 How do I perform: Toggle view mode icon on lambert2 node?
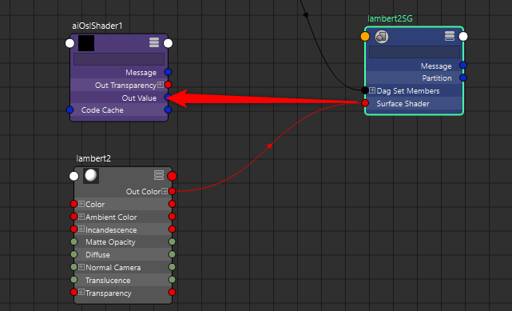(x=159, y=175)
